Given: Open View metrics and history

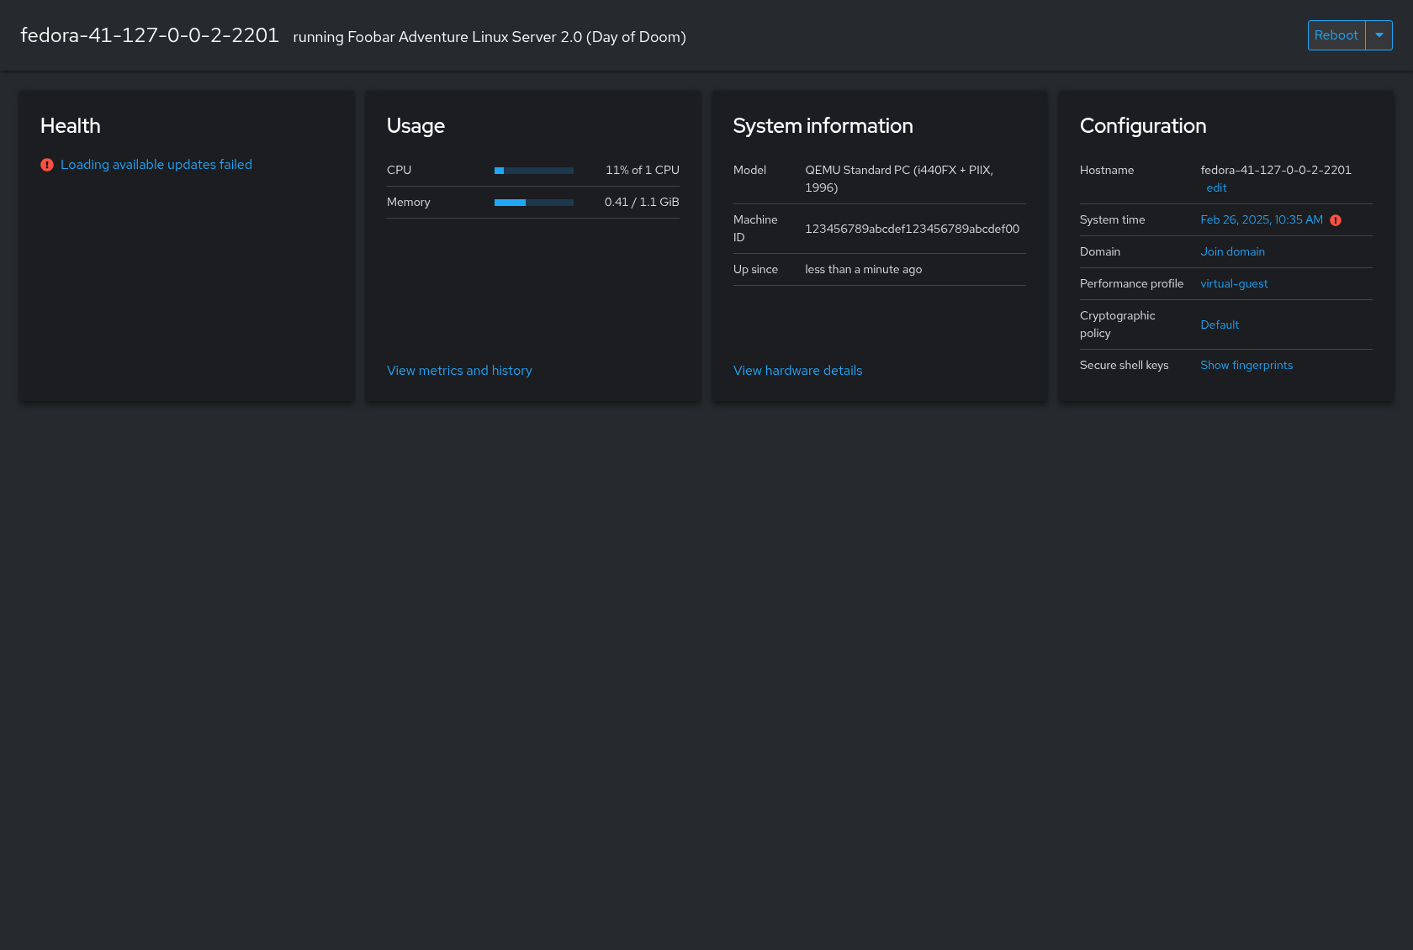Looking at the screenshot, I should (x=459, y=371).
